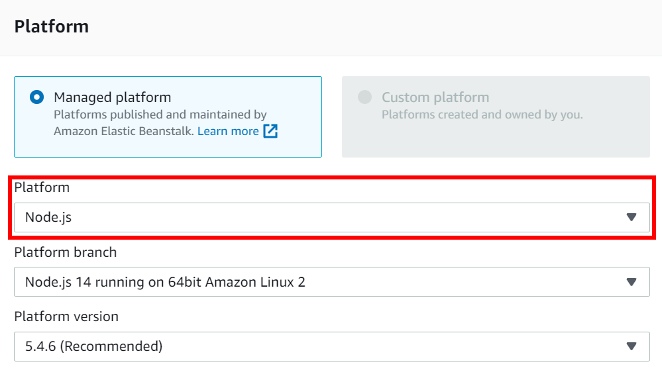The height and width of the screenshot is (382, 662).
Task: Click the grayed Custom platform radio indicator
Action: (x=364, y=97)
